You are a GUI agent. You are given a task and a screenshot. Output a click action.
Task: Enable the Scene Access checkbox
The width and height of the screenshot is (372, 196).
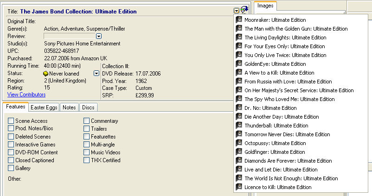(11, 120)
